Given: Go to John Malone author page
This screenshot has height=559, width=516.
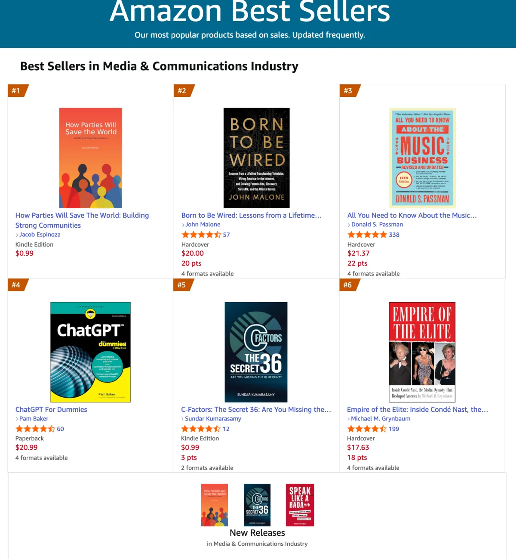Looking at the screenshot, I should coord(203,225).
